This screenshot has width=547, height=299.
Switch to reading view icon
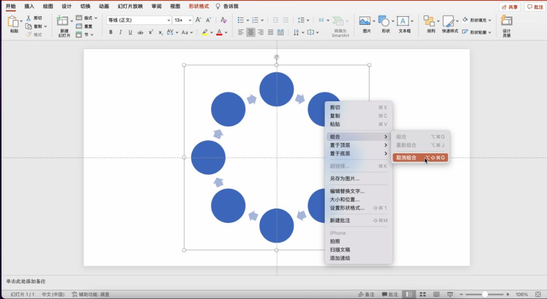[x=436, y=294]
